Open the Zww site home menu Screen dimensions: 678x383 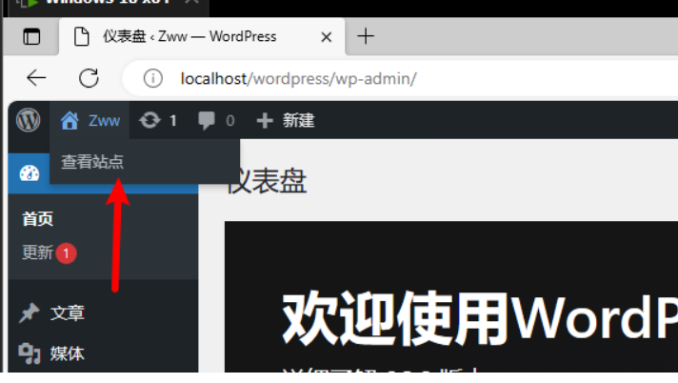(x=90, y=120)
